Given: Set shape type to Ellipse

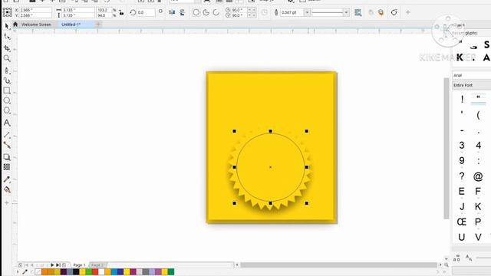Looking at the screenshot, I should coord(196,12).
